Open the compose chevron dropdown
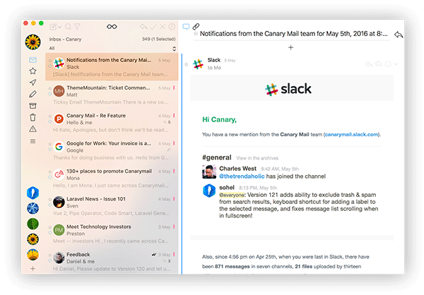Screen dimensions: 424x295 60,27
